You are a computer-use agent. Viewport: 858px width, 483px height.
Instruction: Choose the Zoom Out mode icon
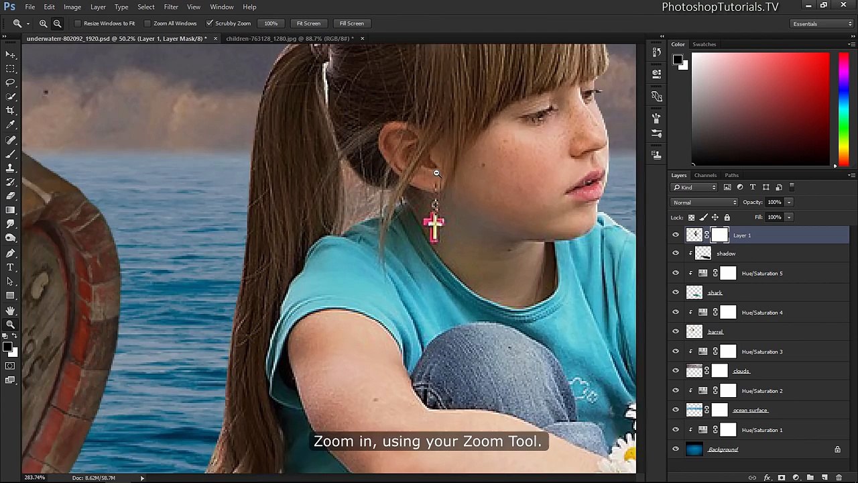click(57, 23)
